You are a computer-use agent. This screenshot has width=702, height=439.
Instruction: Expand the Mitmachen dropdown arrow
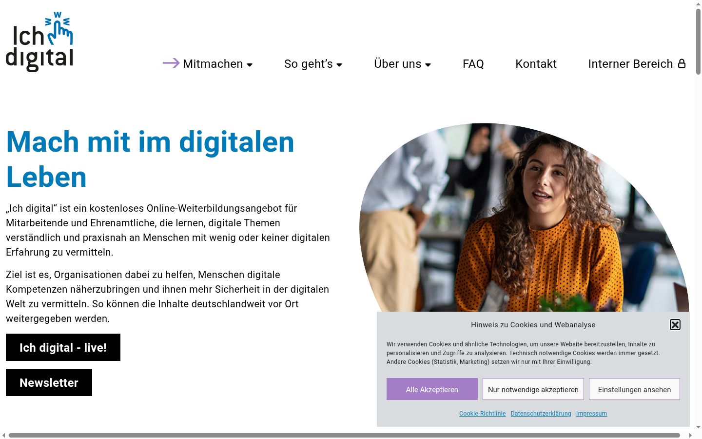pos(250,65)
